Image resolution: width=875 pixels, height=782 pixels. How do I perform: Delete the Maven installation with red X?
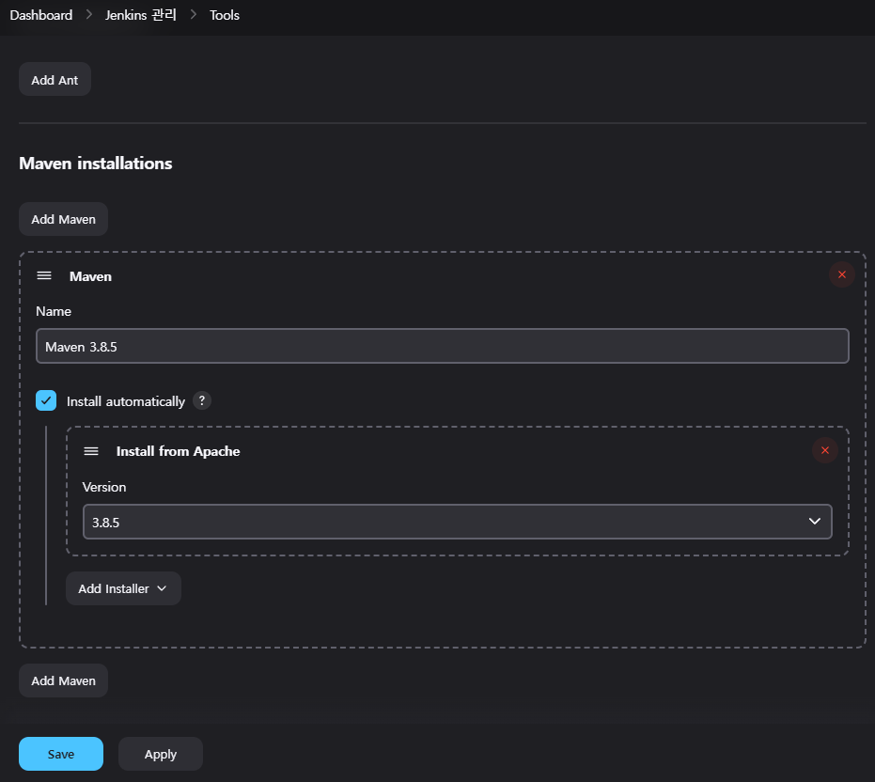pyautogui.click(x=841, y=274)
